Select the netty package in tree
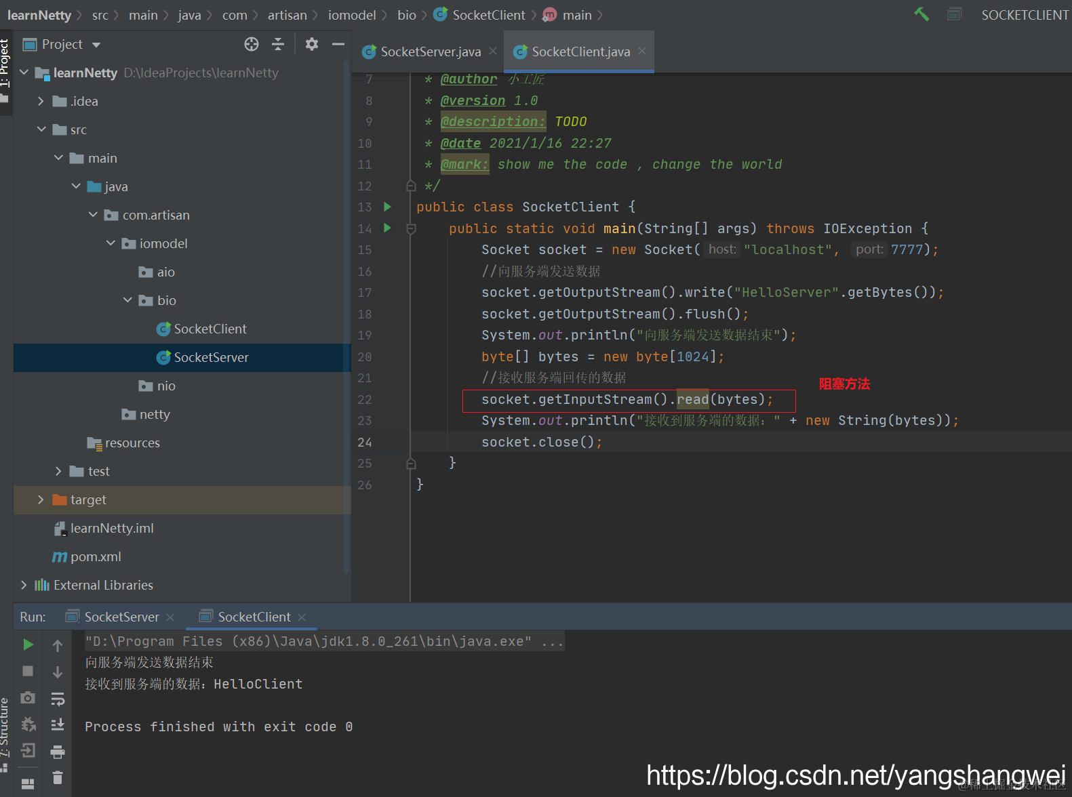 (x=146, y=414)
